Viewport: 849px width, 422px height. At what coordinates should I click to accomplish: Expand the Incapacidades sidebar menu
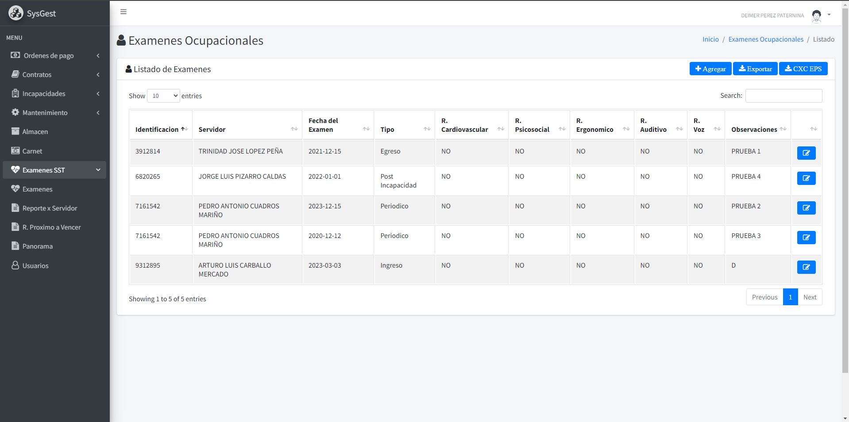coord(55,94)
